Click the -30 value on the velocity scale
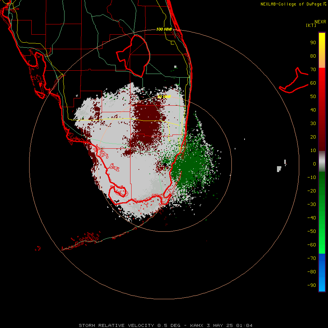Viewport: 328px width, 328px height. pos(312,204)
